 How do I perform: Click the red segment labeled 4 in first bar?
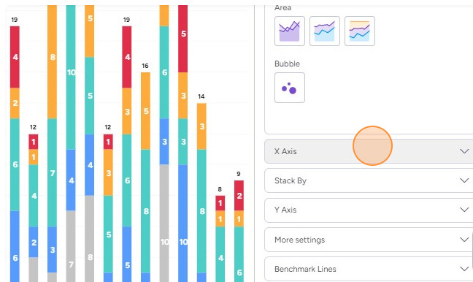(15, 57)
